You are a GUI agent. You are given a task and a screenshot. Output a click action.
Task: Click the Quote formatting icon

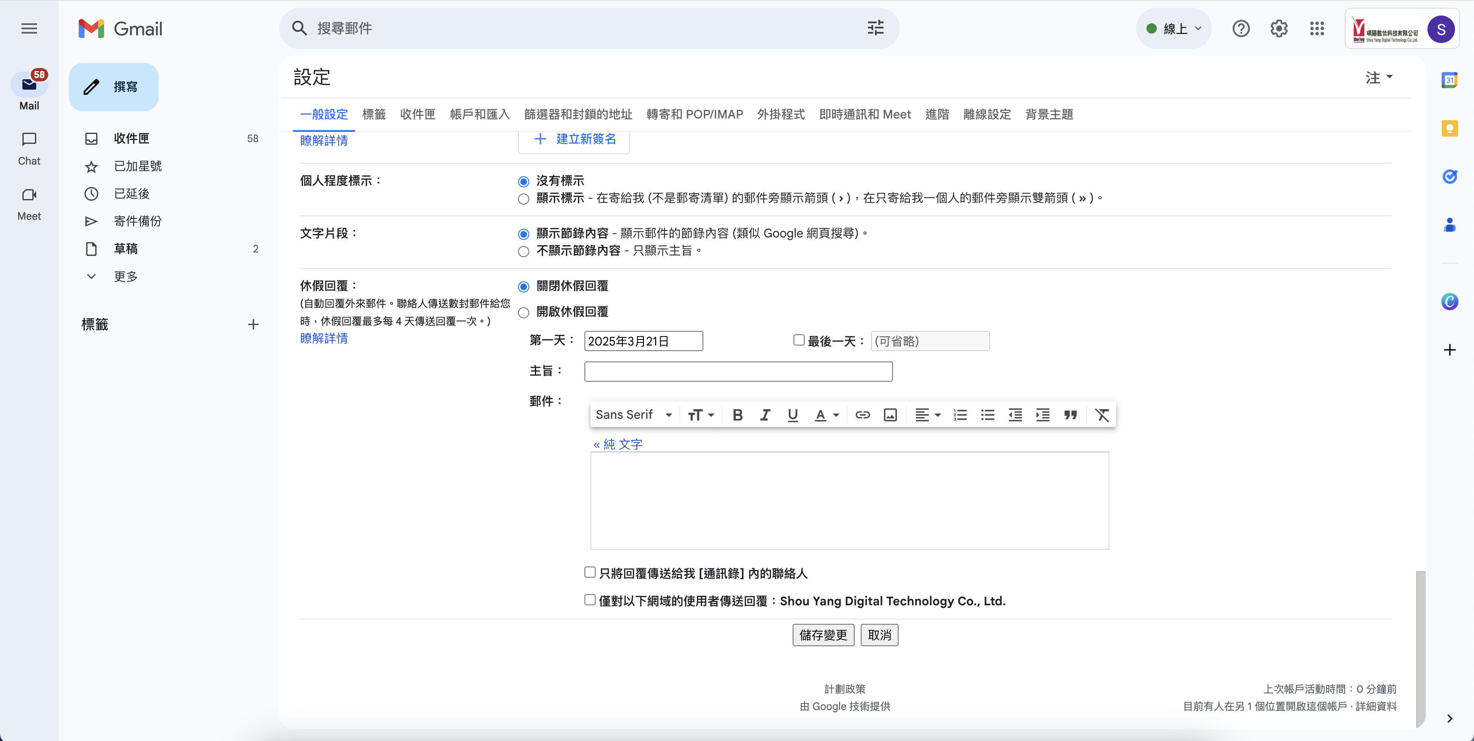pyautogui.click(x=1070, y=415)
